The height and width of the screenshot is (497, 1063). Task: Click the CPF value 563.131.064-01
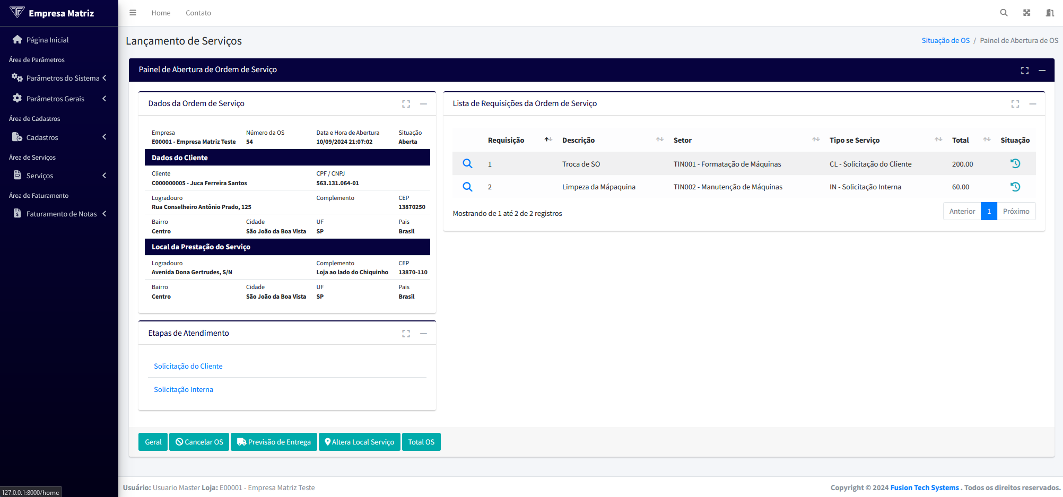coord(337,183)
